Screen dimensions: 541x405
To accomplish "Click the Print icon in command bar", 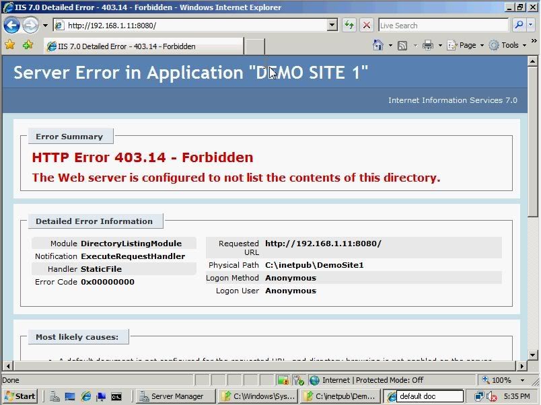I will tap(428, 45).
